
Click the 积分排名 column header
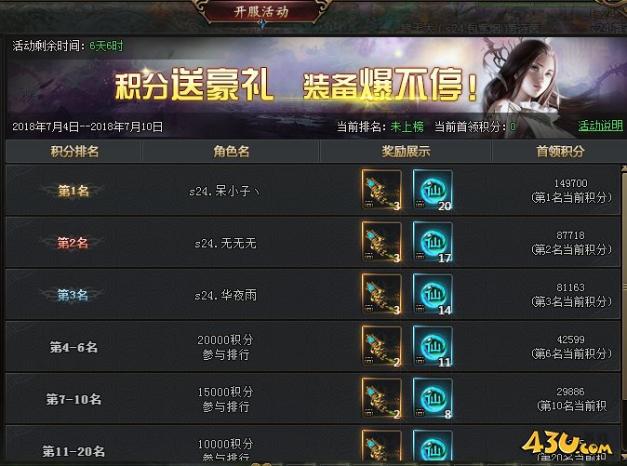pos(74,151)
